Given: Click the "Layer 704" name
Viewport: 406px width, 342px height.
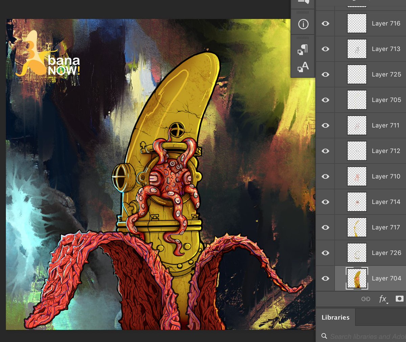Looking at the screenshot, I should click(x=386, y=278).
